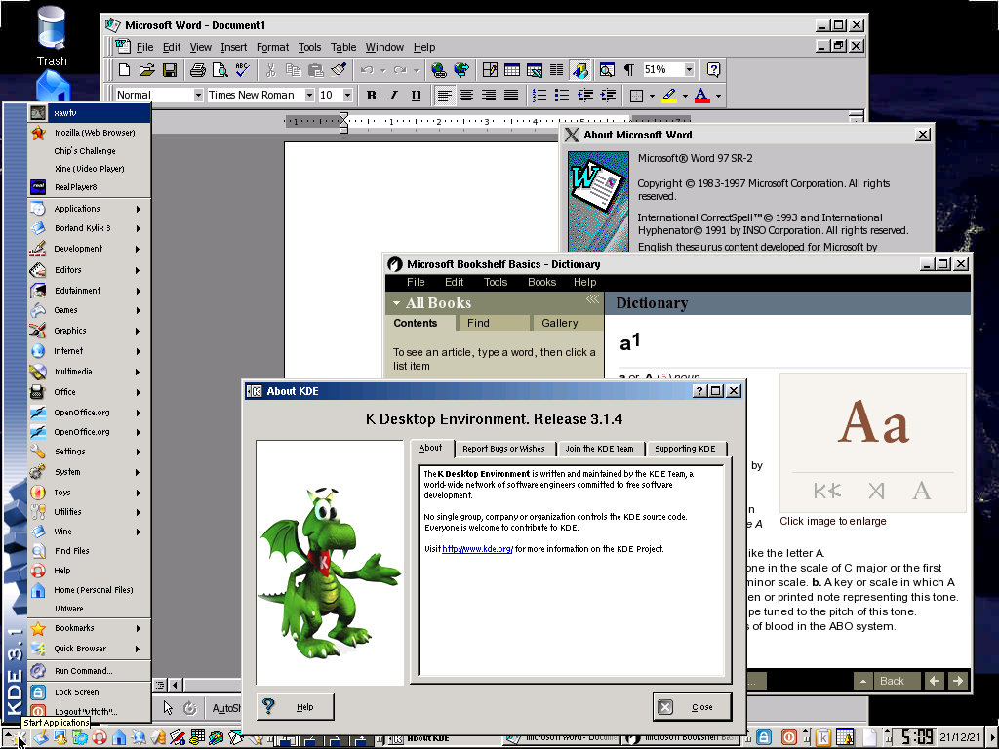
Task: Toggle Align Left in the formatting toolbar
Action: [x=444, y=96]
